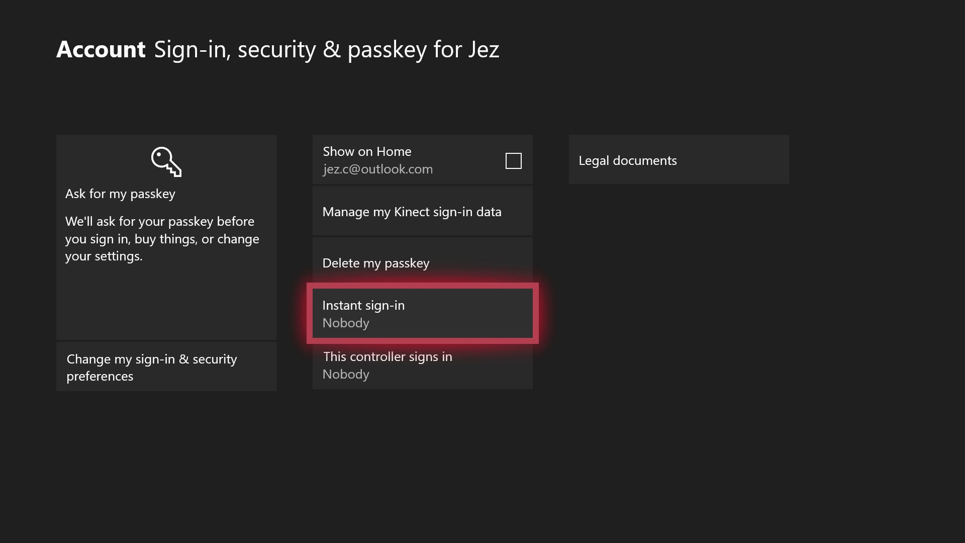Open the Instant sign-in setting
Screen dimensions: 965x543
tap(422, 313)
